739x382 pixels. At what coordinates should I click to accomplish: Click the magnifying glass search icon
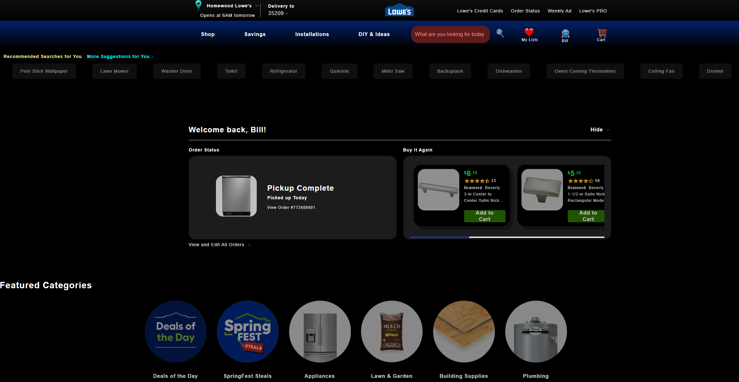500,33
